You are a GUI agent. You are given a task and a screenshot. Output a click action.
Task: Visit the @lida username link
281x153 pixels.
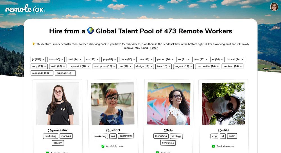(168, 130)
